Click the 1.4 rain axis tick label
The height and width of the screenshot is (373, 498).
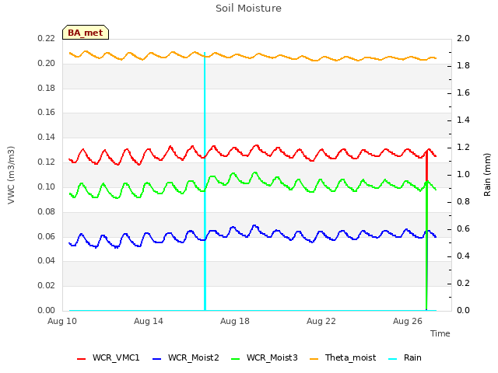pyautogui.click(x=463, y=120)
